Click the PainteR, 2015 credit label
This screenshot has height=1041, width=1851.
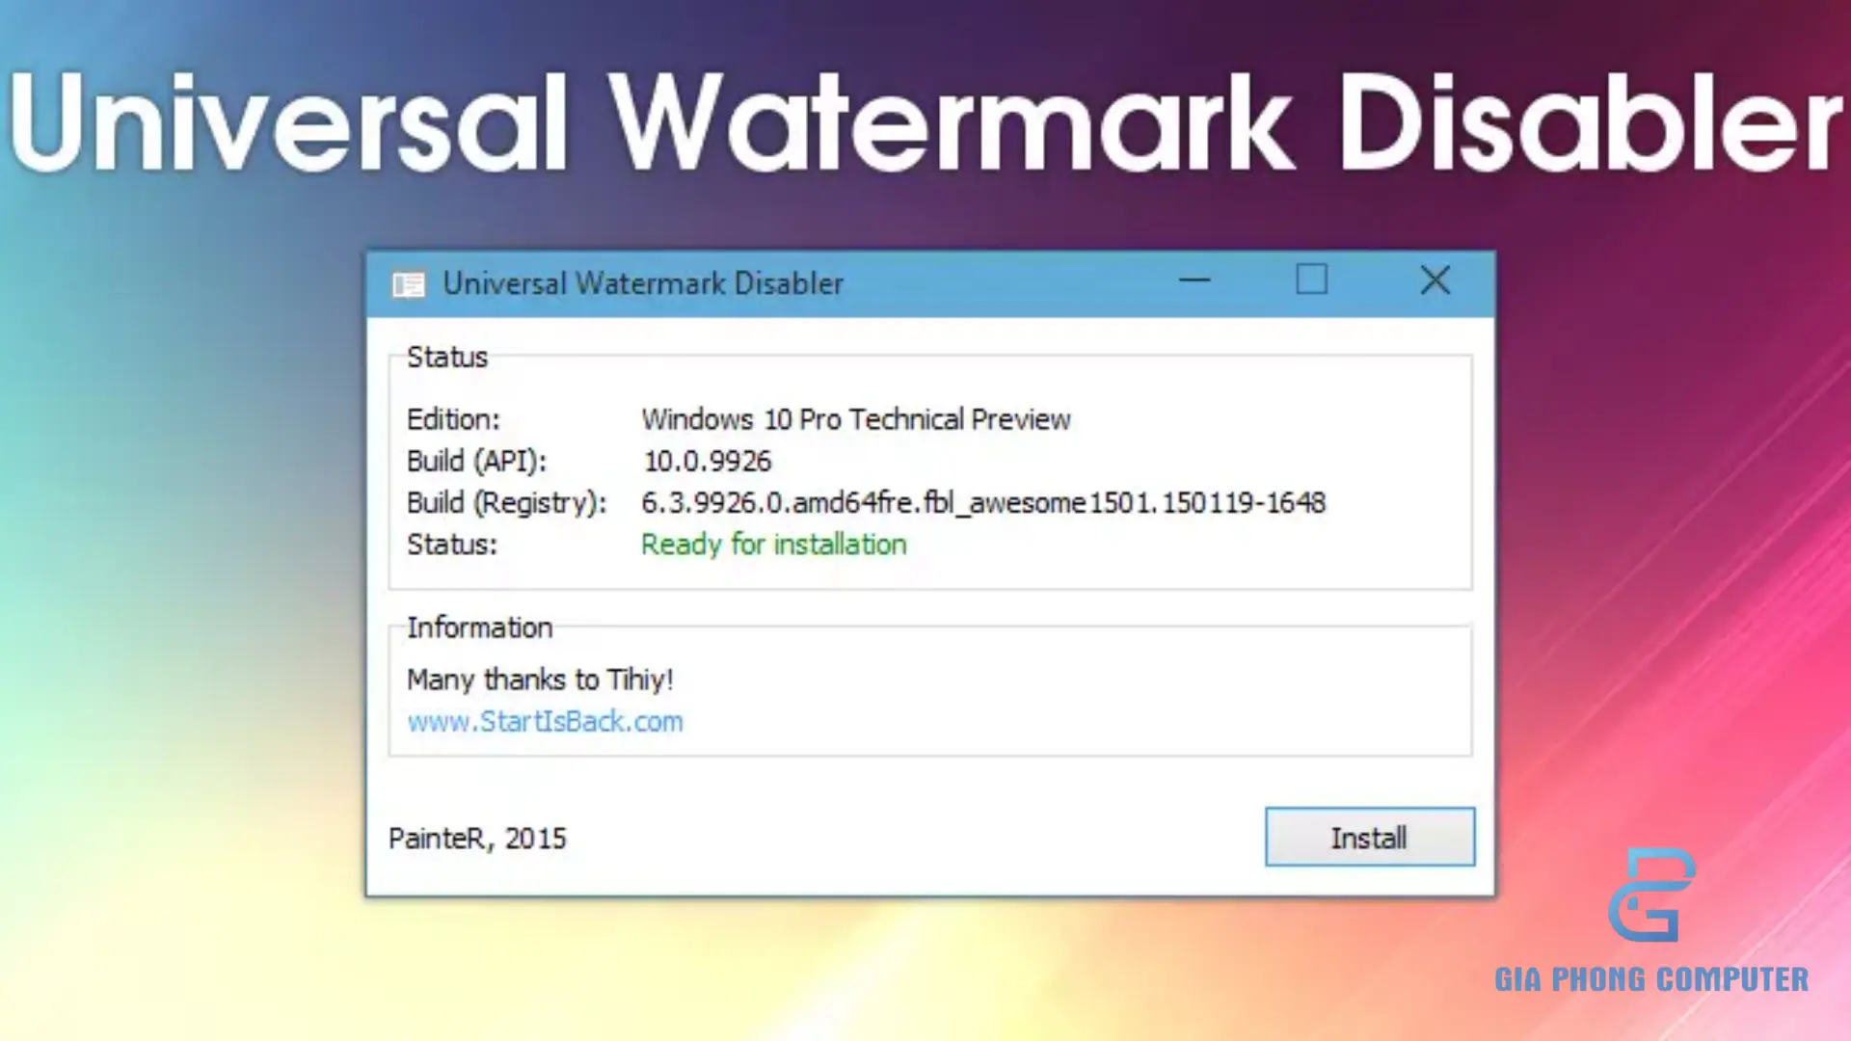[x=477, y=839]
